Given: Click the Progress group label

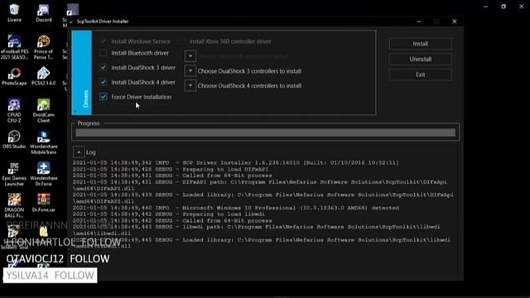Looking at the screenshot, I should click(x=89, y=123).
